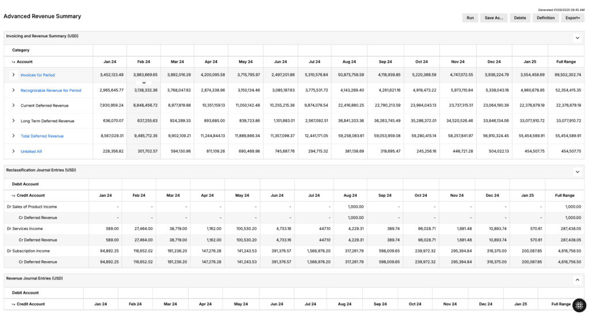
Task: Click the Revenue Journal Credit Account arrow icon
Action: coord(14,304)
